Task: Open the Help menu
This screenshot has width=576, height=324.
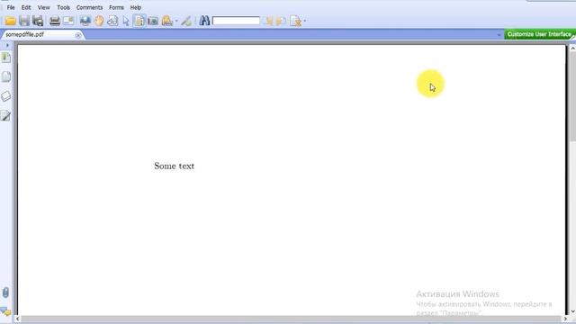Action: click(136, 7)
